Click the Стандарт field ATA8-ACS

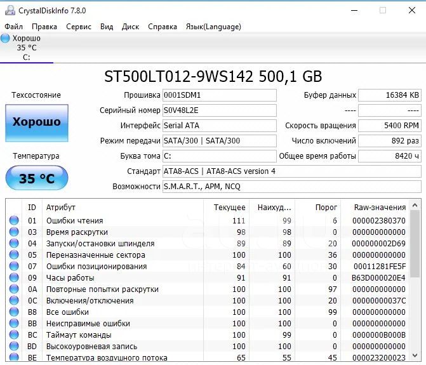click(292, 171)
